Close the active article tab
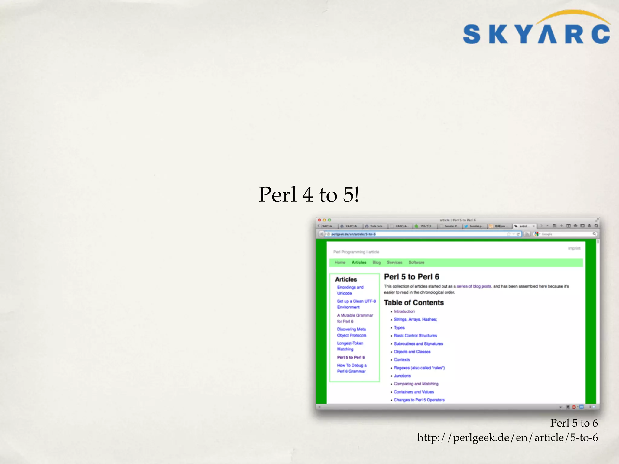The height and width of the screenshot is (464, 619). pos(533,226)
